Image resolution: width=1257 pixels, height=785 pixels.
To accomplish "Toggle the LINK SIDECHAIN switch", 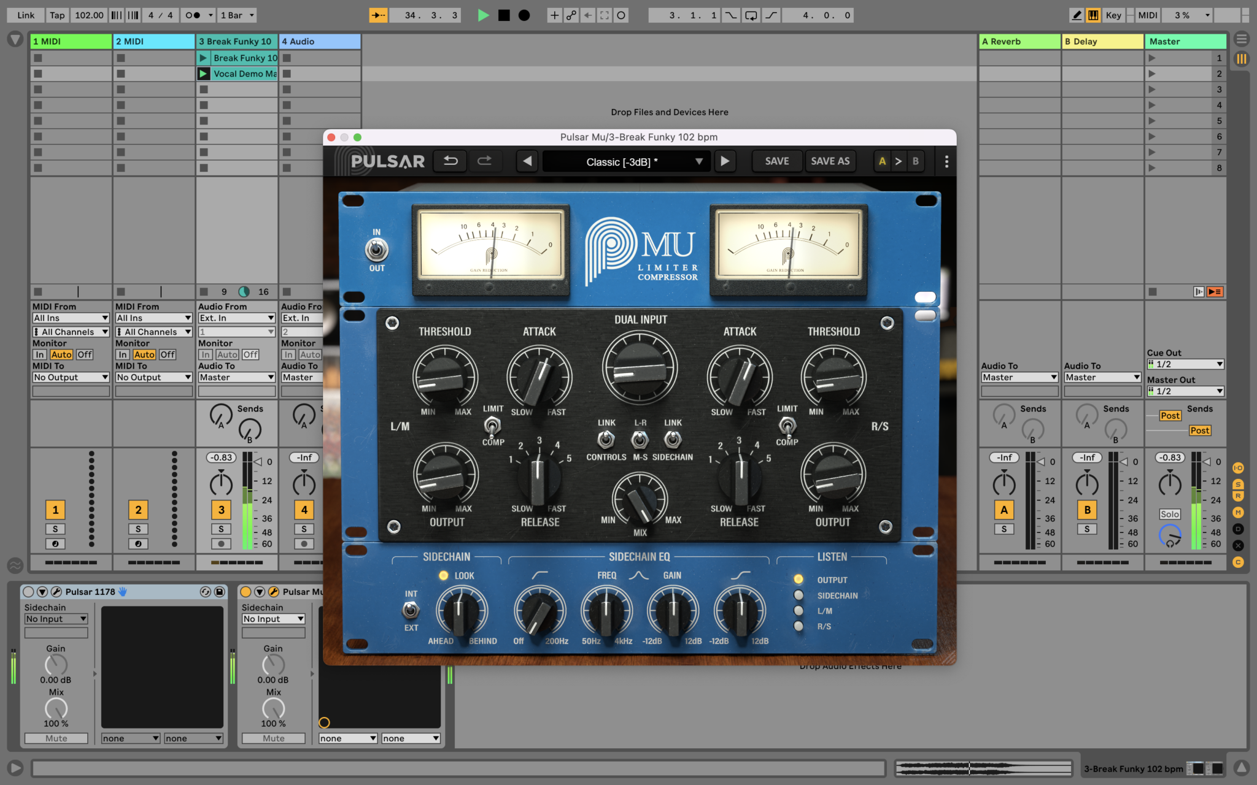I will 673,439.
